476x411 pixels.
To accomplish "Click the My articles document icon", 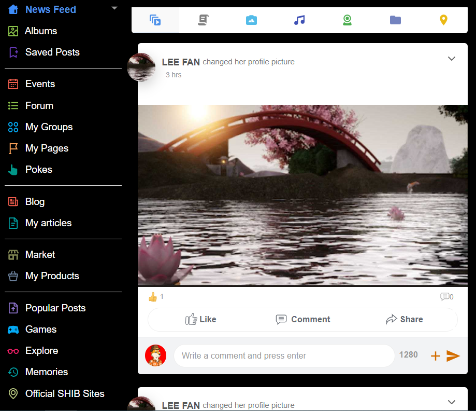I will point(13,223).
